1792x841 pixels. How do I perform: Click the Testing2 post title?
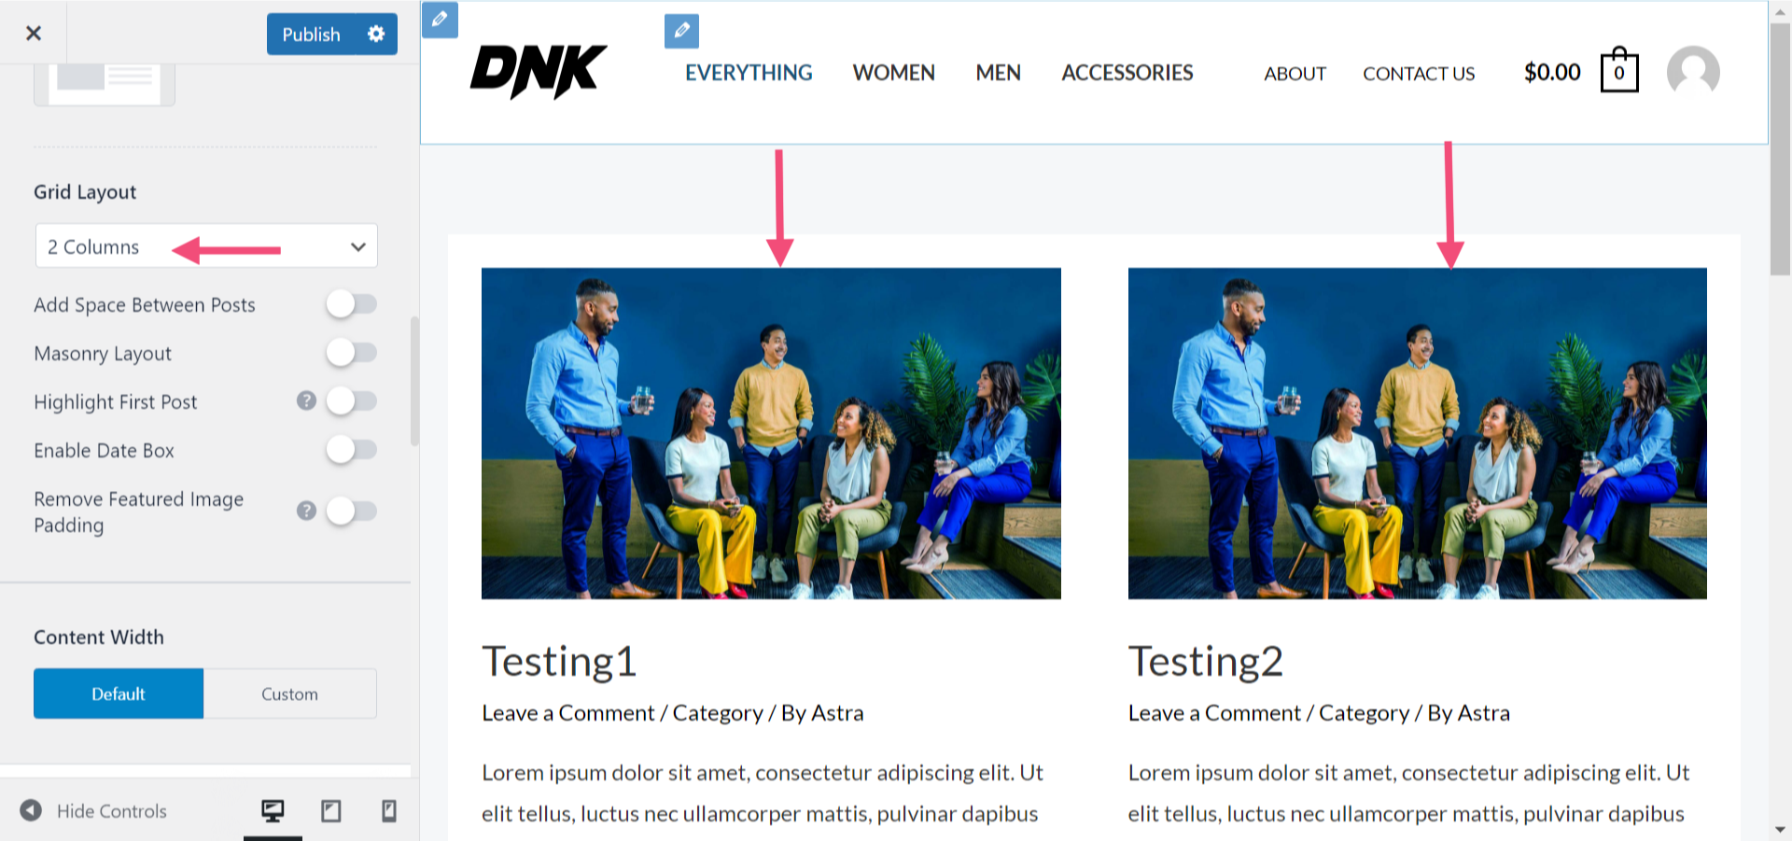point(1206,661)
